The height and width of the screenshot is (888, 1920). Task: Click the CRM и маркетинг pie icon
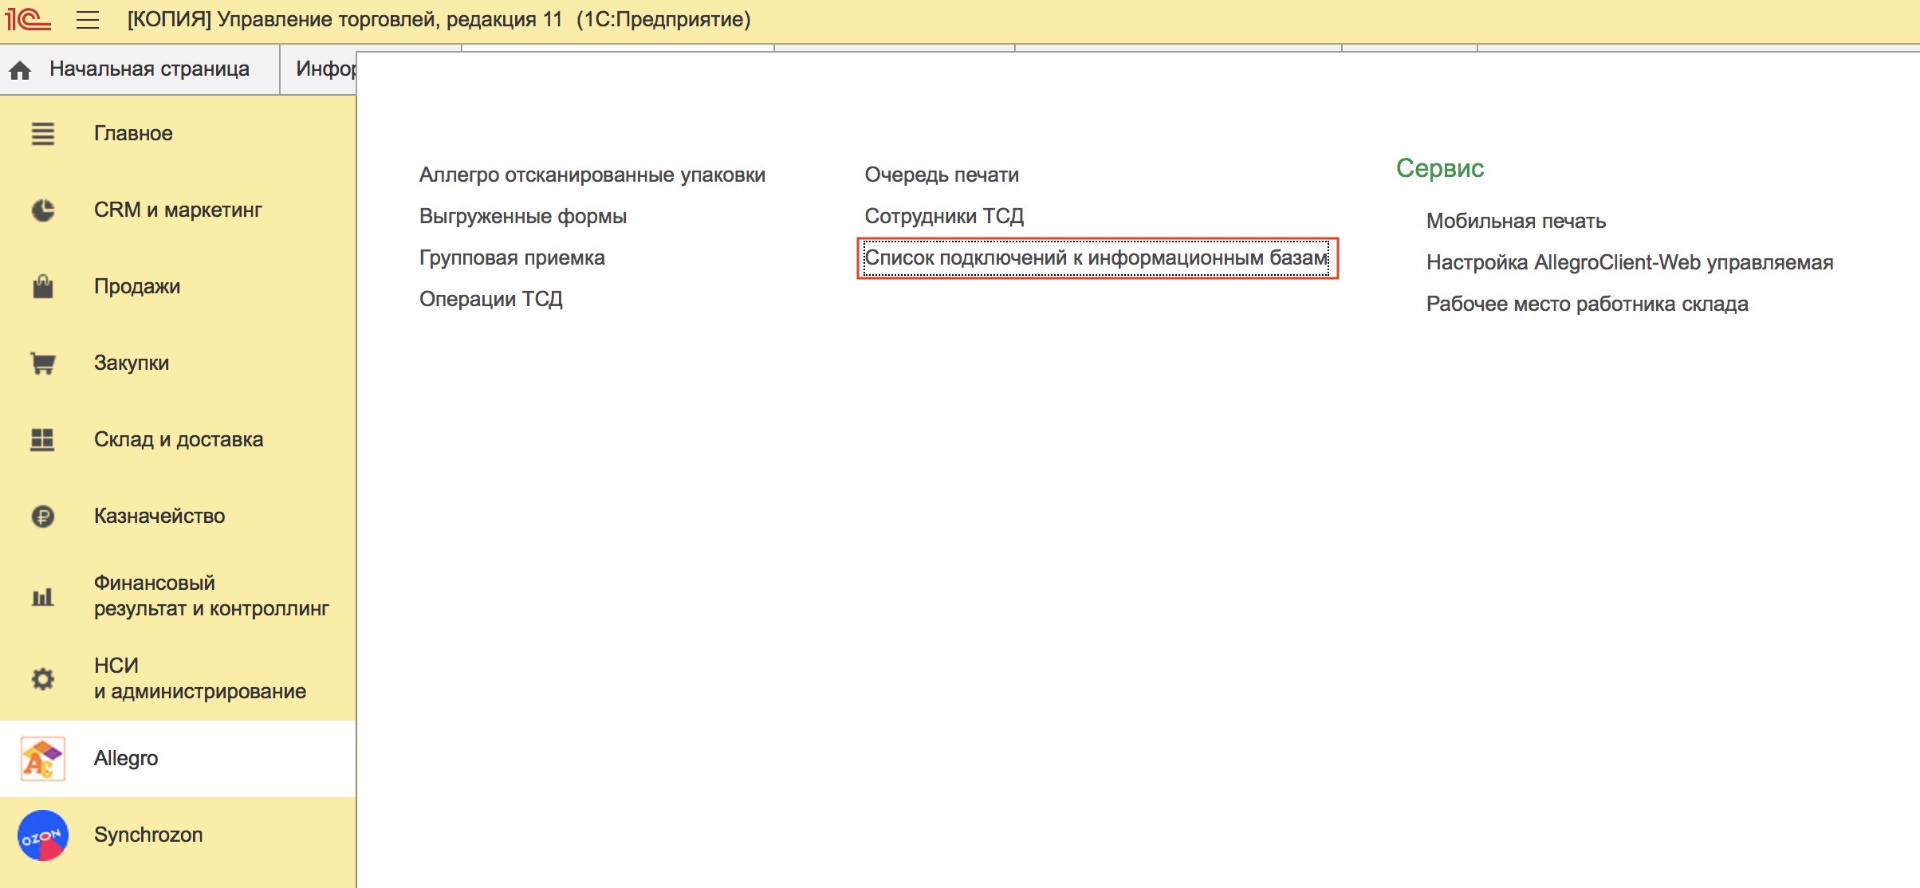tap(43, 210)
